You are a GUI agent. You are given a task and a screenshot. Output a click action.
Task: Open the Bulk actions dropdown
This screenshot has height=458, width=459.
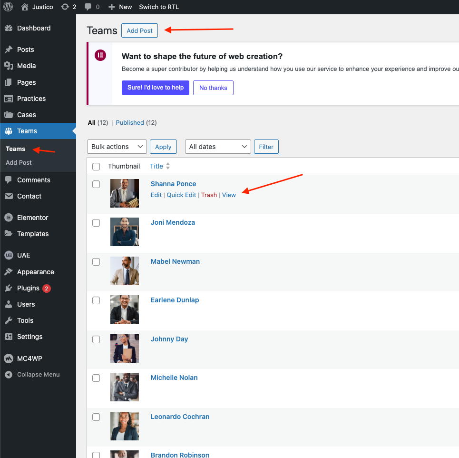tap(117, 147)
